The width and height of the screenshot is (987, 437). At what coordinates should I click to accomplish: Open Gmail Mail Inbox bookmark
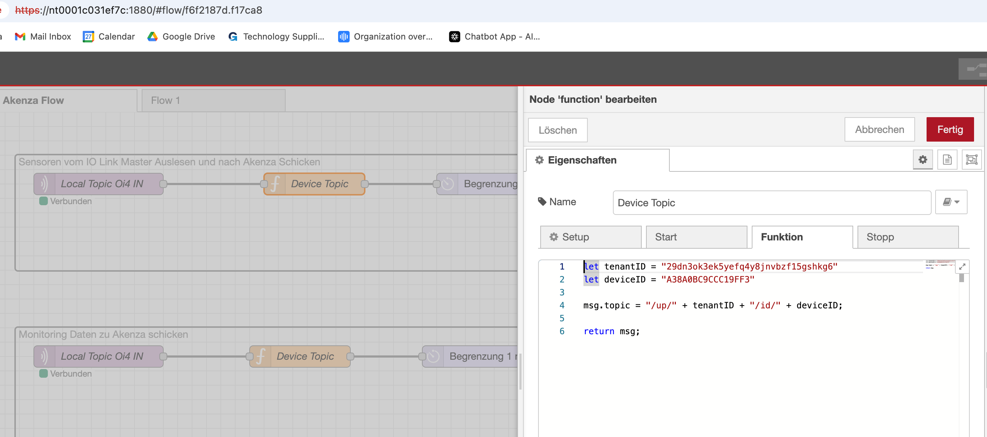[x=43, y=37]
